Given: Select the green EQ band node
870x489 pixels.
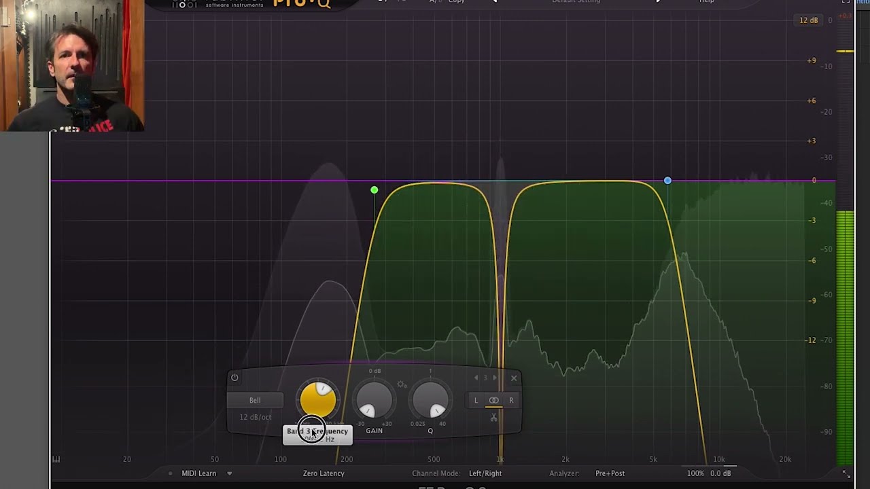Looking at the screenshot, I should click(374, 190).
